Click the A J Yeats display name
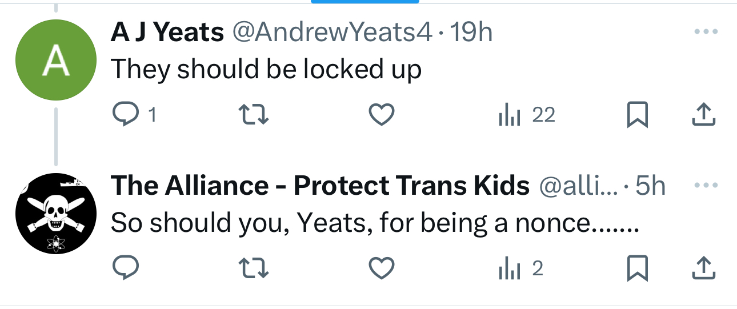 (x=167, y=33)
